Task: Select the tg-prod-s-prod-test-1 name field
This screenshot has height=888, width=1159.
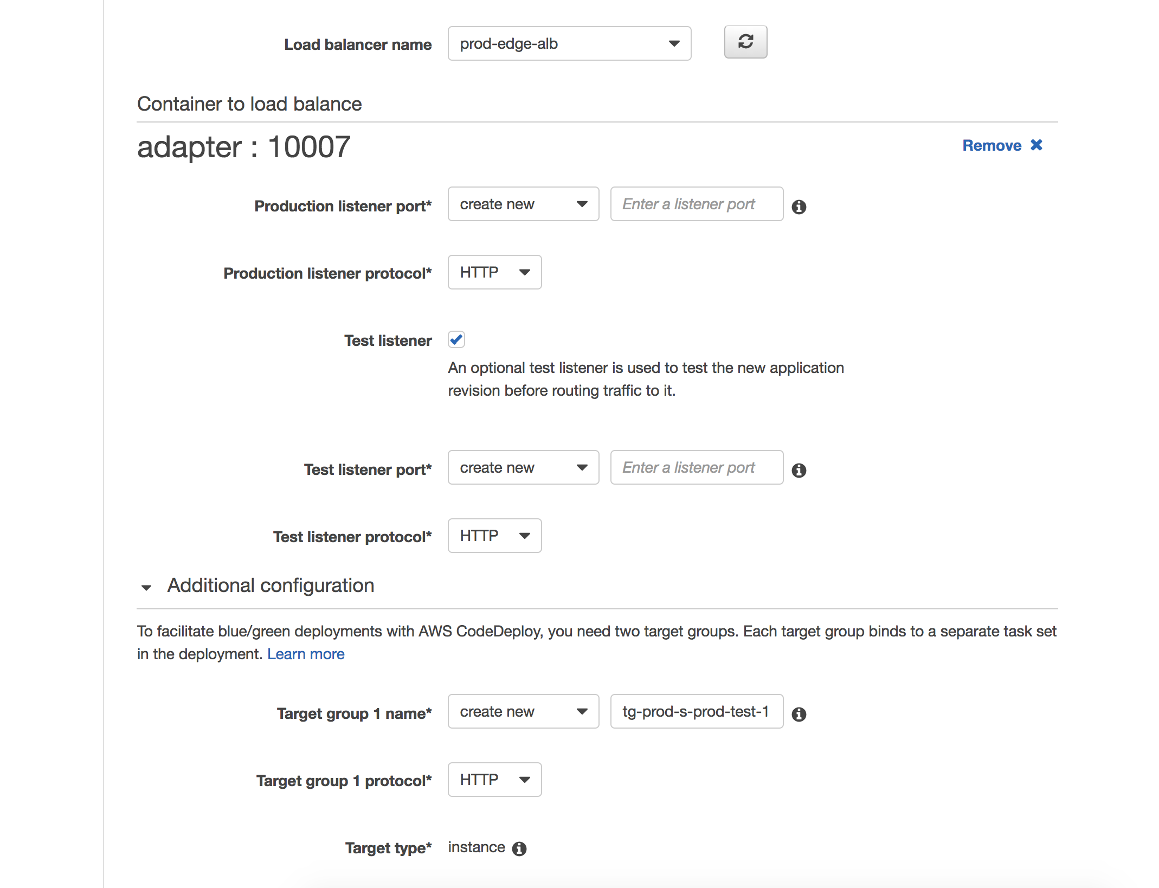Action: [696, 711]
